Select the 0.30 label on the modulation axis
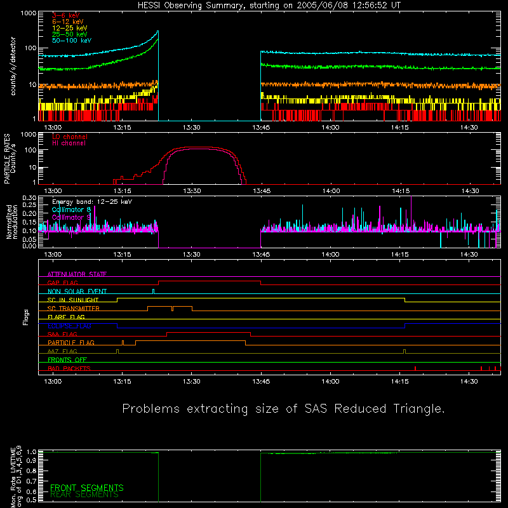 29,197
